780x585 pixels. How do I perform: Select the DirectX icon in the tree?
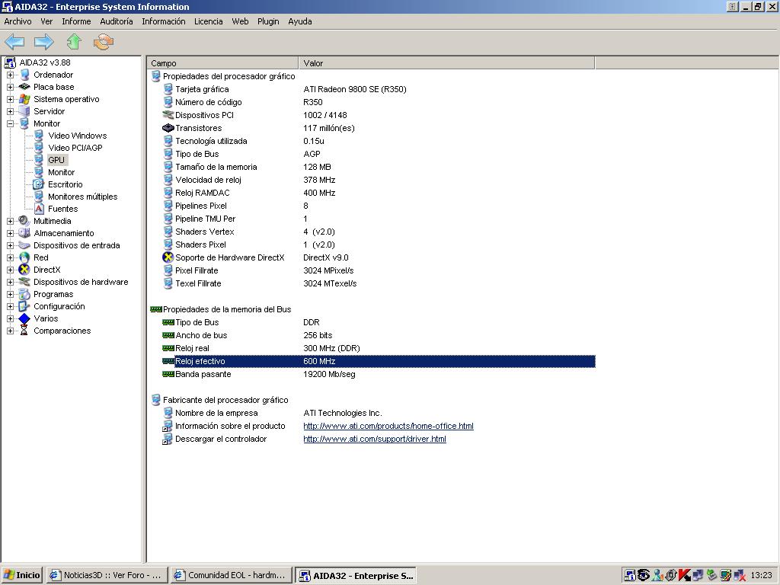(24, 270)
